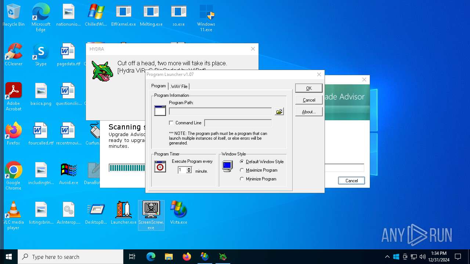
Task: Increase execute interval minutes spinner
Action: tap(189, 168)
